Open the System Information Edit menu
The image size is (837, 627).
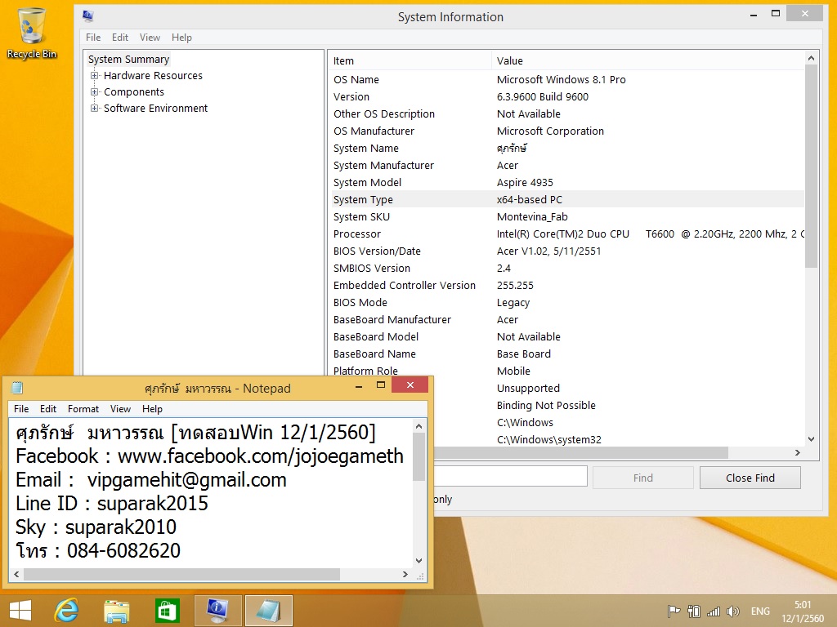point(119,38)
